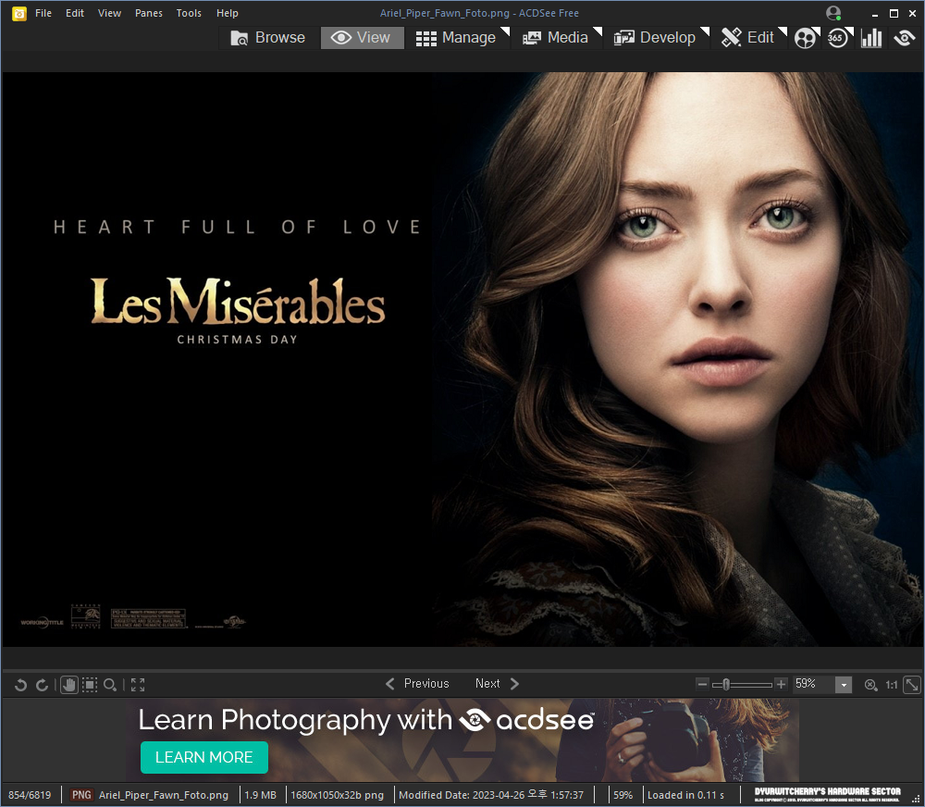Image resolution: width=925 pixels, height=807 pixels.
Task: Click the displayed Les Misérables image
Action: [x=462, y=359]
